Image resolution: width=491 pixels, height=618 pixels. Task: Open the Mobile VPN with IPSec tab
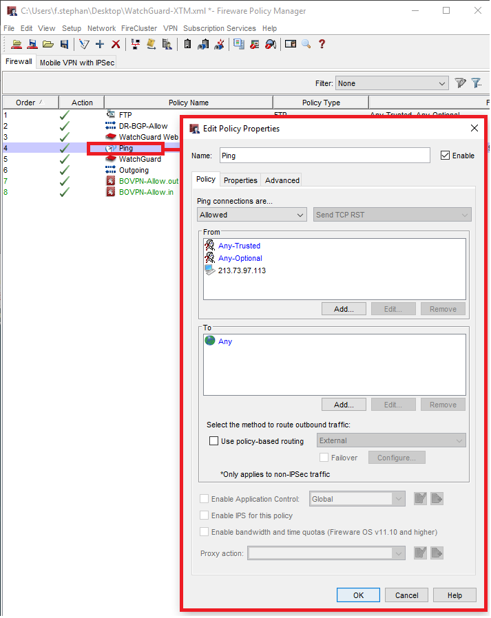coord(76,62)
